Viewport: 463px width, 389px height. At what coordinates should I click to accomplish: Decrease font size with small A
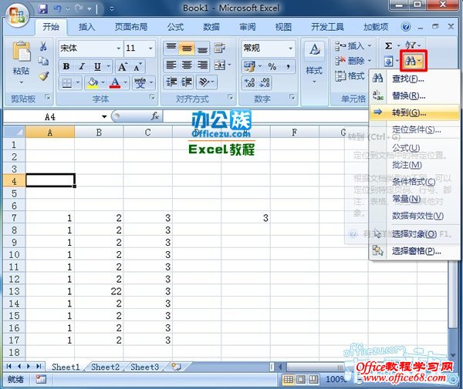click(x=137, y=66)
